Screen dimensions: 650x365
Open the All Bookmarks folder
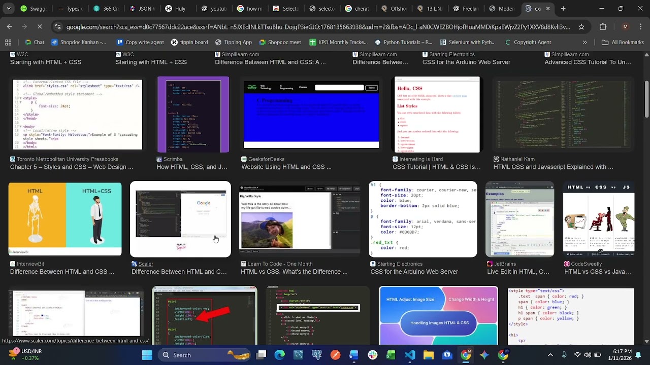(623, 43)
